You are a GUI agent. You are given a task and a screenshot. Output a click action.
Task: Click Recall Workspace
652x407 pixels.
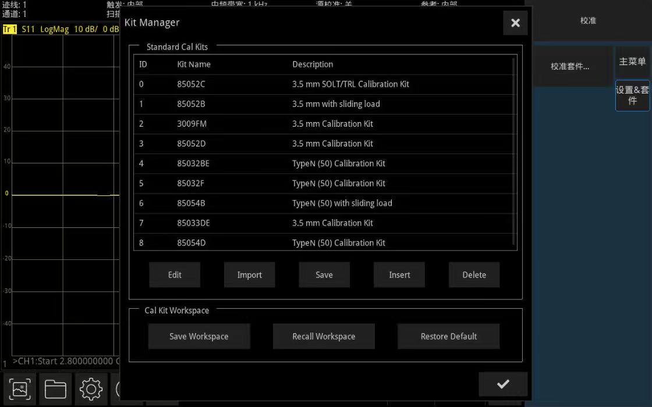(324, 337)
